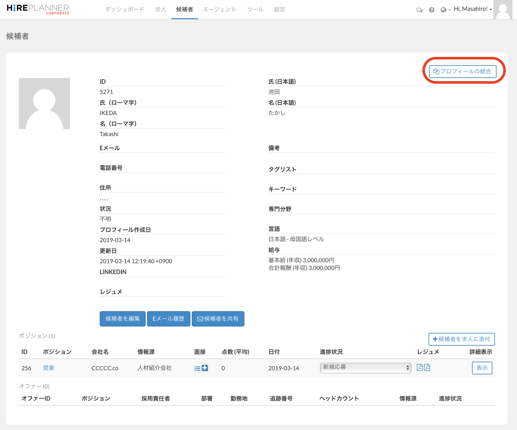The height and width of the screenshot is (430, 517).
Task: Click the user avatar in header
Action: [x=503, y=10]
